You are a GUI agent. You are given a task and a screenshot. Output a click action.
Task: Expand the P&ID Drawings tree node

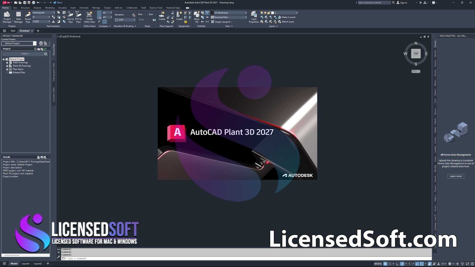point(7,62)
